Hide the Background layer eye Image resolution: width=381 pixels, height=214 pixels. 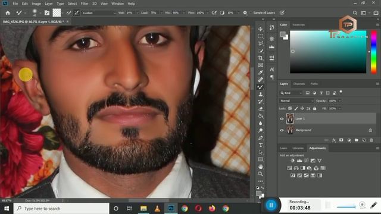(282, 130)
